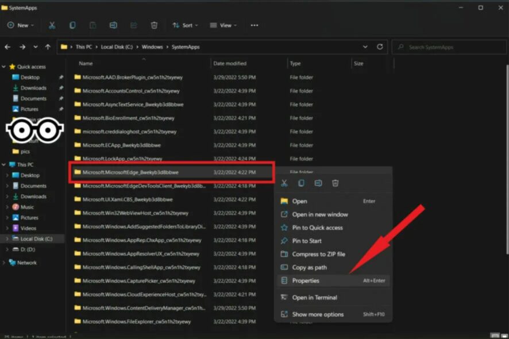The height and width of the screenshot is (339, 509).
Task: Choose Copy as path
Action: click(333, 268)
